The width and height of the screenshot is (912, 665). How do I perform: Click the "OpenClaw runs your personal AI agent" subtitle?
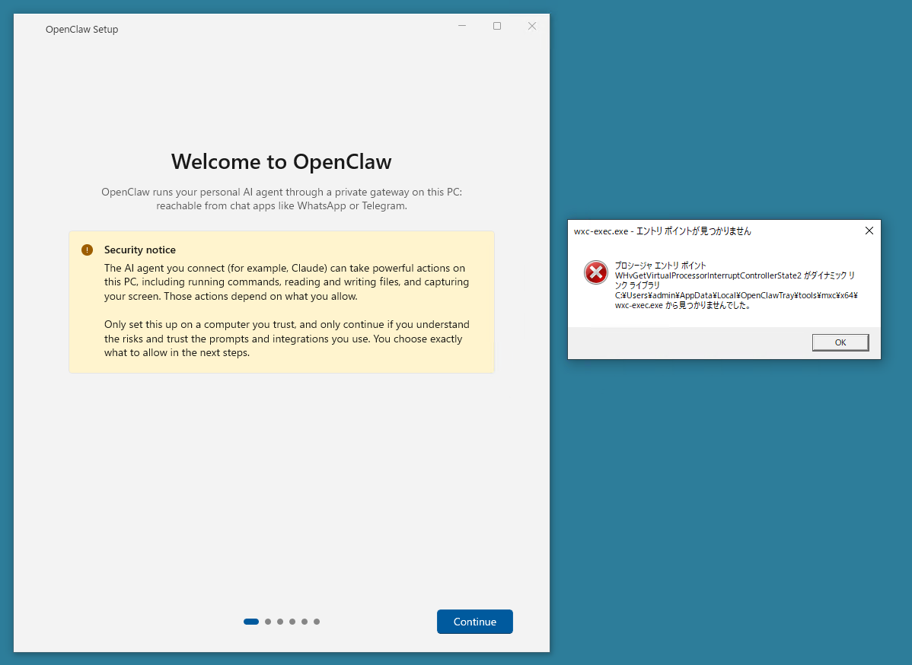pyautogui.click(x=282, y=199)
